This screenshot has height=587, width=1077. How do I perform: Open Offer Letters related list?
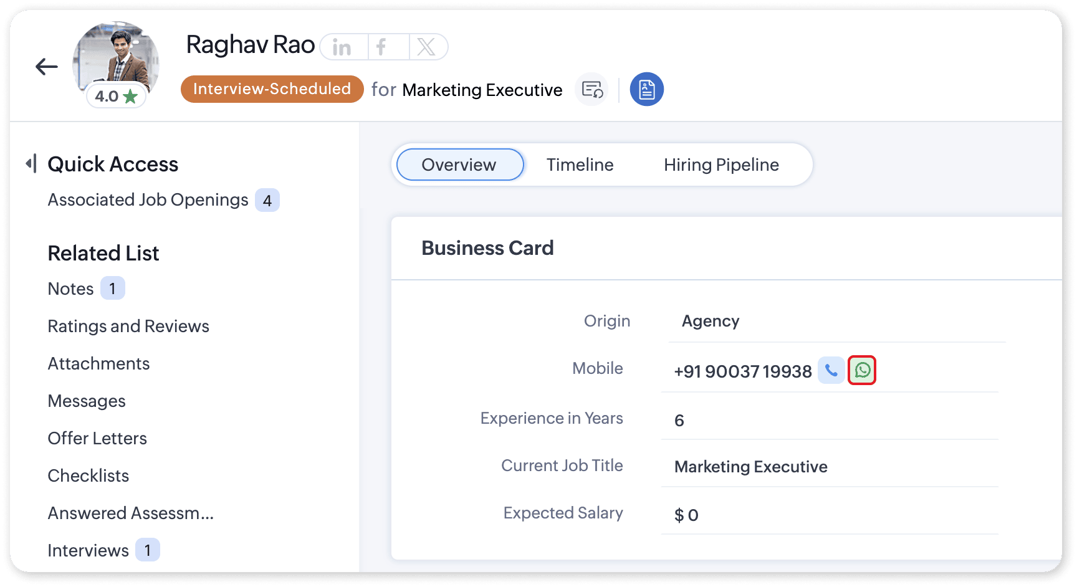point(97,438)
